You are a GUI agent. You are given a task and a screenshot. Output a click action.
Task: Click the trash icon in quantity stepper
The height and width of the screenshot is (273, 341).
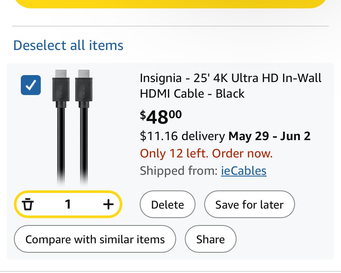28,205
